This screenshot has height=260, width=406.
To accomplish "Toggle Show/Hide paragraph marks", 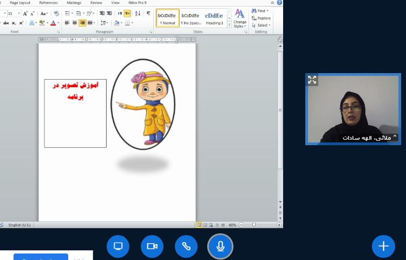I will point(148,13).
